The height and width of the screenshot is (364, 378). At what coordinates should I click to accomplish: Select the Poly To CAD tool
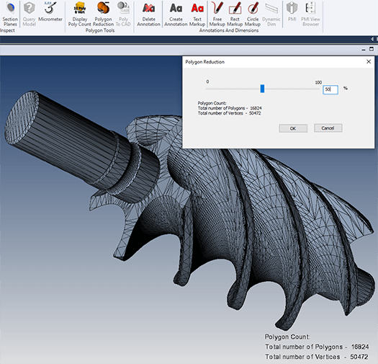click(123, 14)
